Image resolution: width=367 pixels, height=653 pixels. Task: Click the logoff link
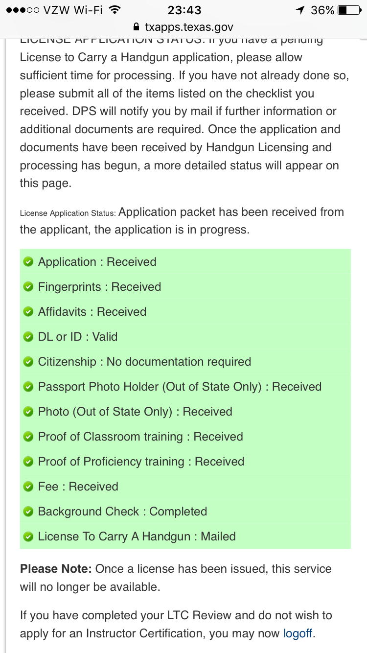point(298,633)
